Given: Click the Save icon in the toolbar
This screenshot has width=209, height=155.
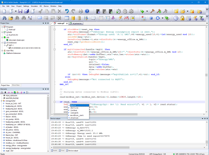Looking at the screenshot, I should coord(20,11).
